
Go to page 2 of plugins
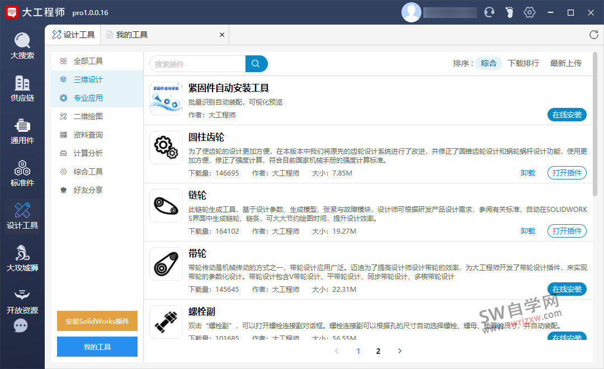coord(378,351)
